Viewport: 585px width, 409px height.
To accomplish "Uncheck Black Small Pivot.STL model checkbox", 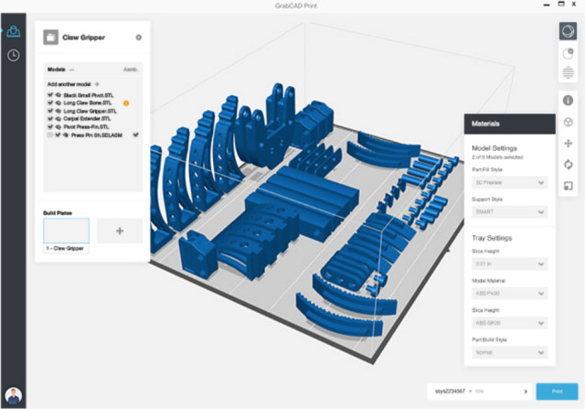I will tap(49, 94).
